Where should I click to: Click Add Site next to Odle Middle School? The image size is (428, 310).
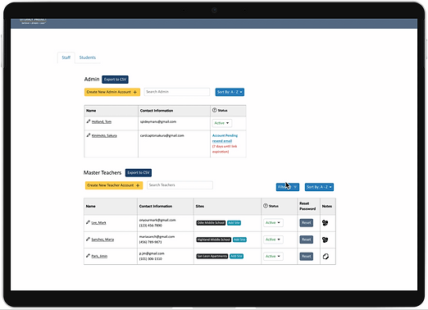click(x=234, y=223)
